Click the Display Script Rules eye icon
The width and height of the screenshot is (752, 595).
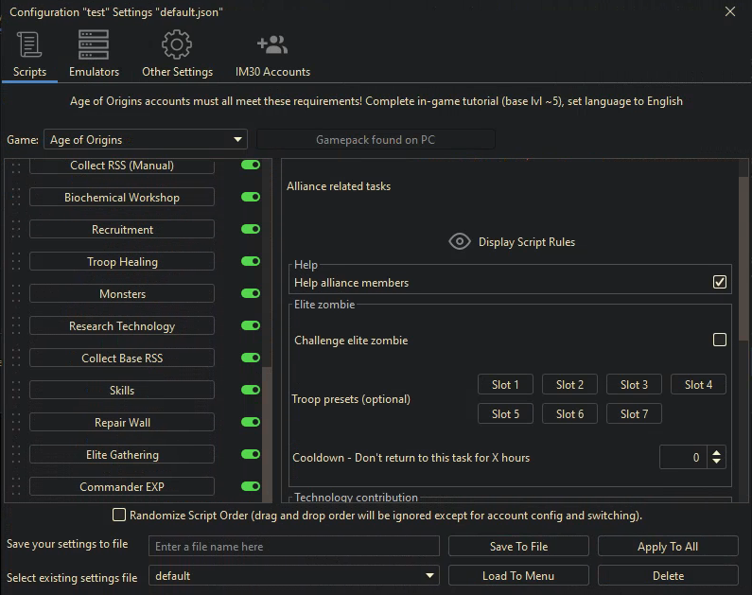tap(460, 241)
